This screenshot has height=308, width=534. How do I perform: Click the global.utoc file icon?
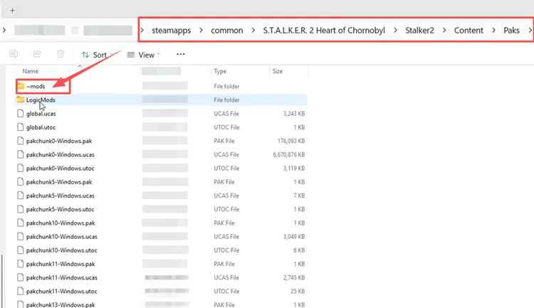(x=21, y=127)
